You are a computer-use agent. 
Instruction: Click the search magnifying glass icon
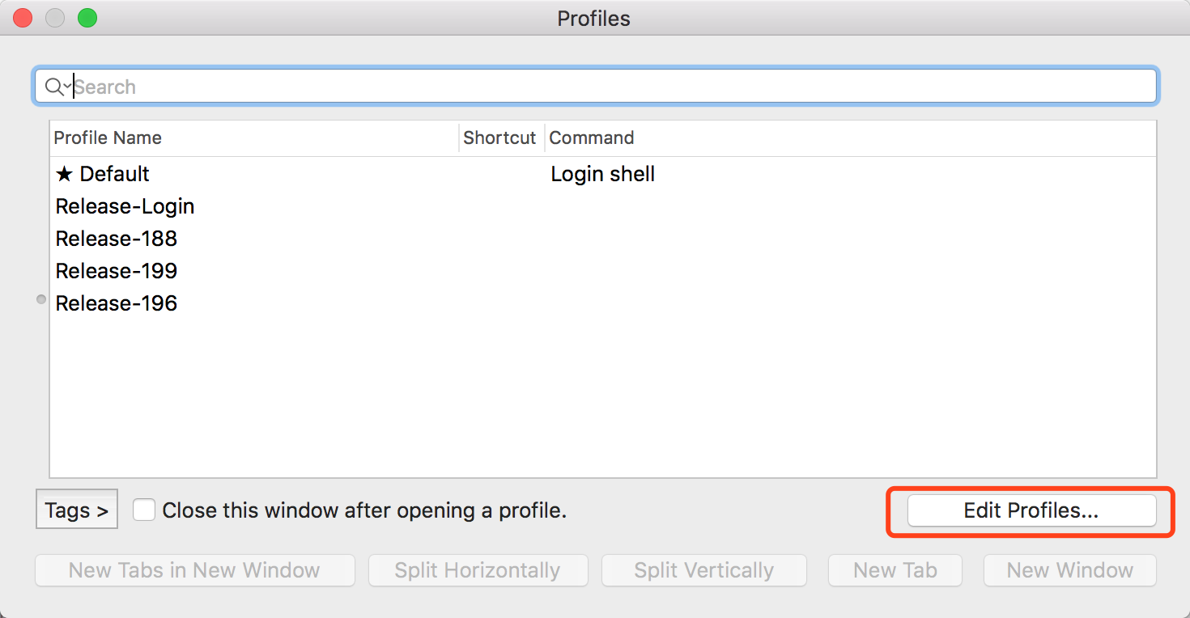pos(53,87)
